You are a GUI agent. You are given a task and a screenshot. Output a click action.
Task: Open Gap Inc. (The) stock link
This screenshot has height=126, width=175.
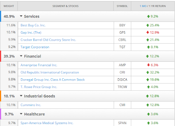coord(31,33)
